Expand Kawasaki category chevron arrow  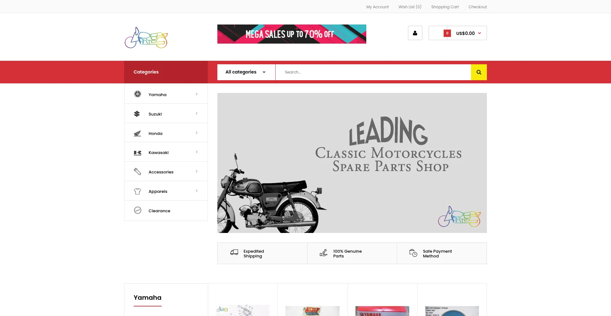pyautogui.click(x=197, y=152)
